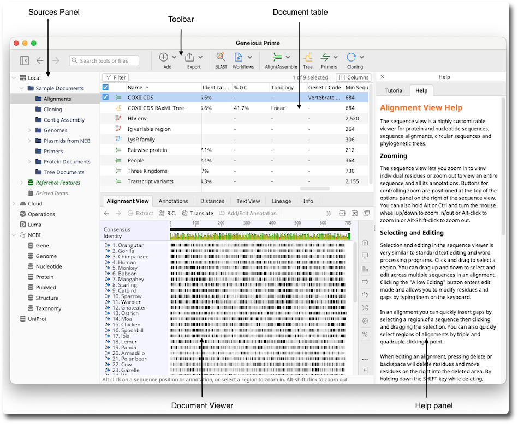Image resolution: width=518 pixels, height=424 pixels.
Task: Switch to the Text View tab
Action: click(x=248, y=201)
